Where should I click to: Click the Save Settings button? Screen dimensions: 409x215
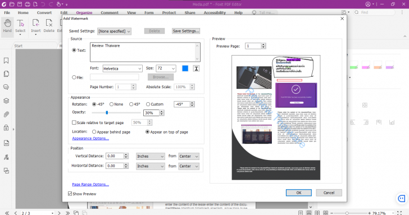[186, 31]
